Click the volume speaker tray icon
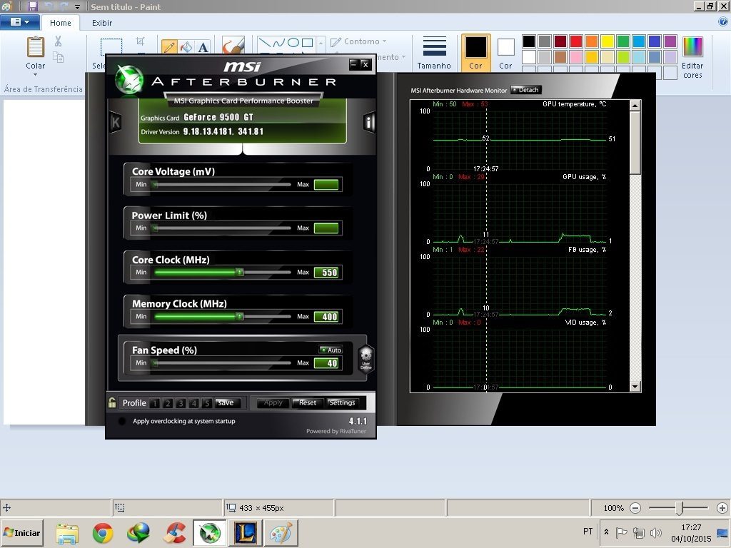Image resolution: width=731 pixels, height=548 pixels. tap(655, 532)
